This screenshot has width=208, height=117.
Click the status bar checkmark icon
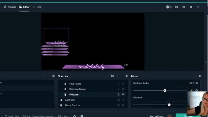[x=74, y=116]
